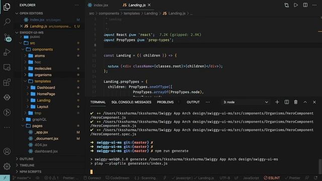Expand the NPM Scripts section
Screen dimensions: 322x181
point(49,171)
